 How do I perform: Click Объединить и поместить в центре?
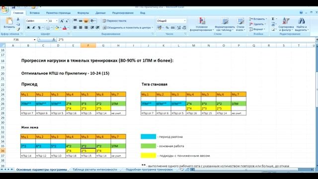[x=128, y=28]
